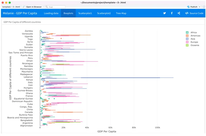This screenshot has width=206, height=136.
Task: Open the Scatterplot2 tab
Action: (x=104, y=13)
